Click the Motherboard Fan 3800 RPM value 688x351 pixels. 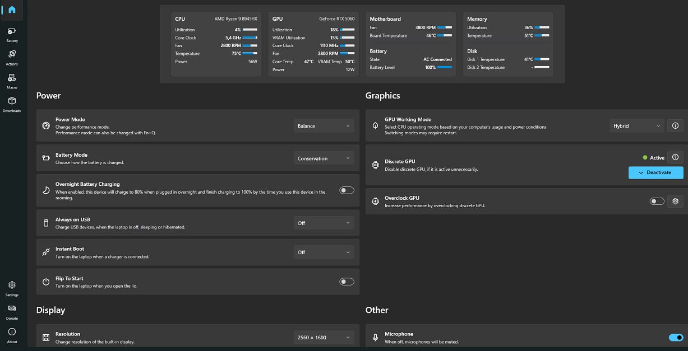click(x=426, y=27)
